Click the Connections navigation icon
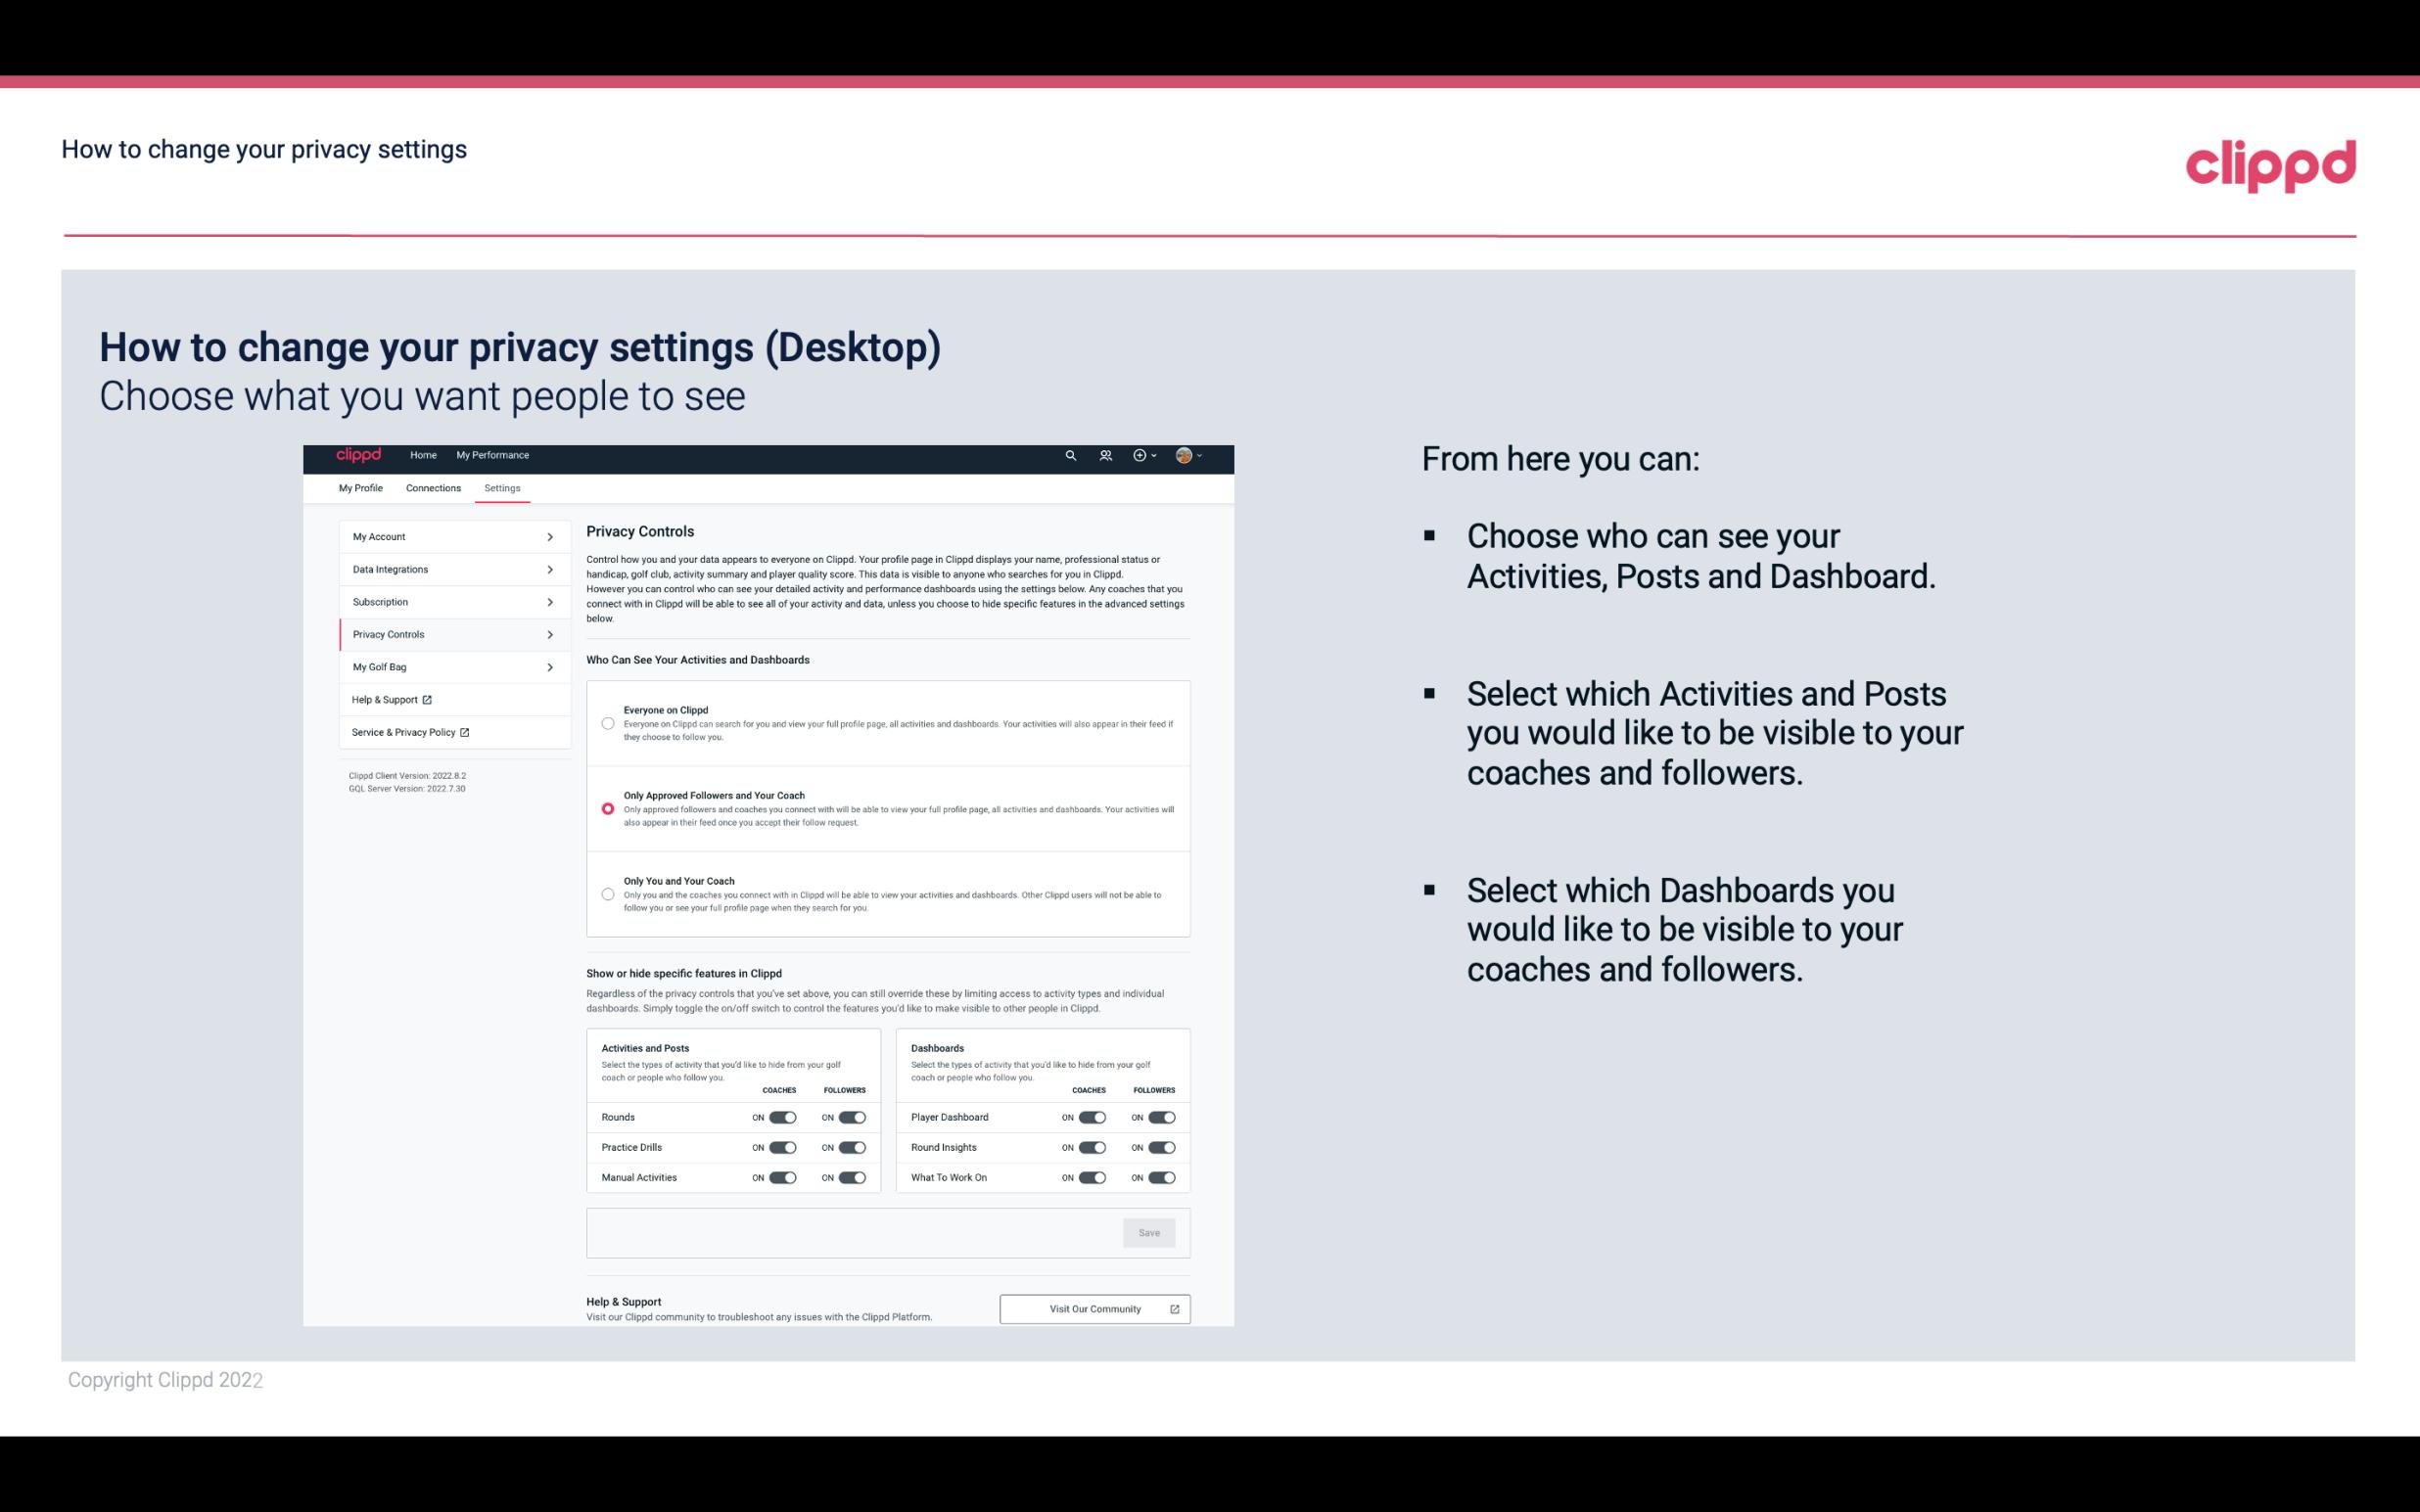Image resolution: width=2420 pixels, height=1512 pixels. coord(432,487)
